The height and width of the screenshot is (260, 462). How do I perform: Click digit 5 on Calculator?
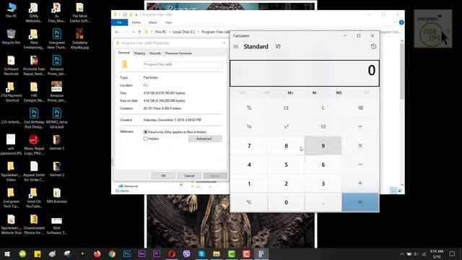tap(286, 165)
